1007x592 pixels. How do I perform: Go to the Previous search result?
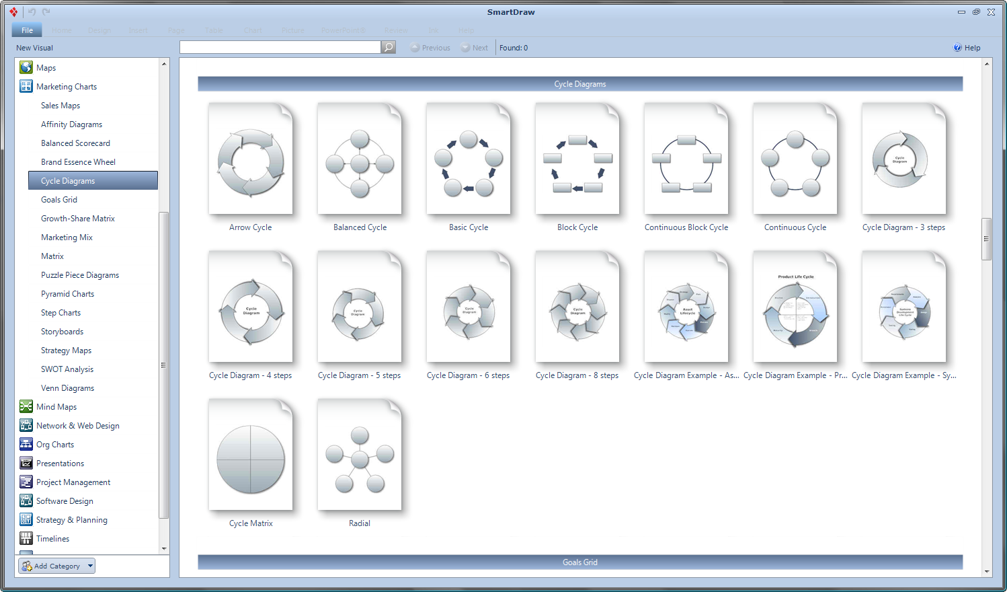pos(430,48)
